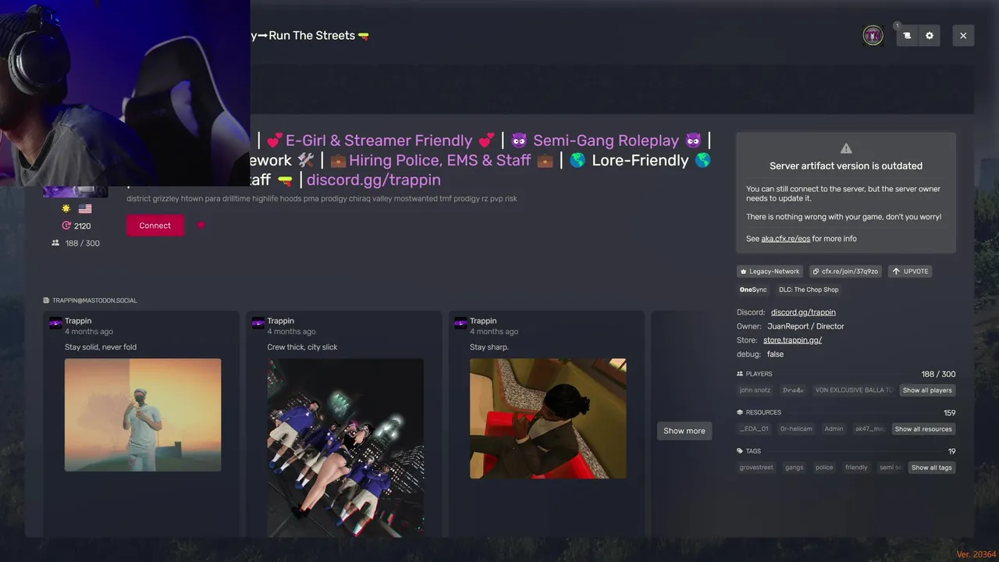Click the United States flag icon
The height and width of the screenshot is (562, 999).
click(85, 208)
